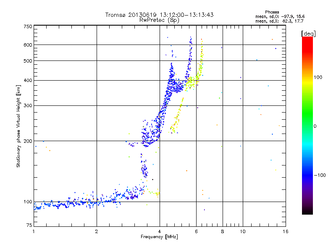
Task: Click the colorbar tick label '0'
Action: click(315, 126)
